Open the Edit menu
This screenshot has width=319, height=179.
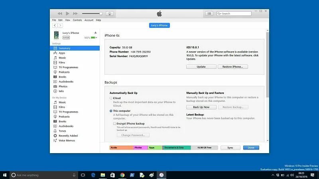tap(61, 20)
